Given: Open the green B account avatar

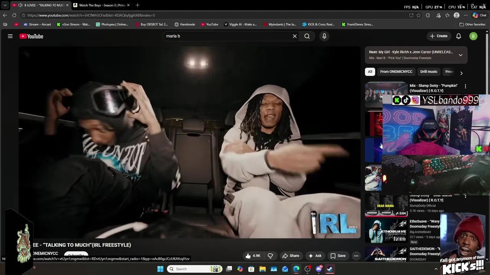Looking at the screenshot, I should (474, 36).
